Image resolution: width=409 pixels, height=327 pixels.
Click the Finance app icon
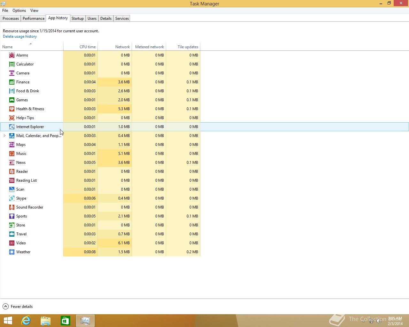coord(12,82)
